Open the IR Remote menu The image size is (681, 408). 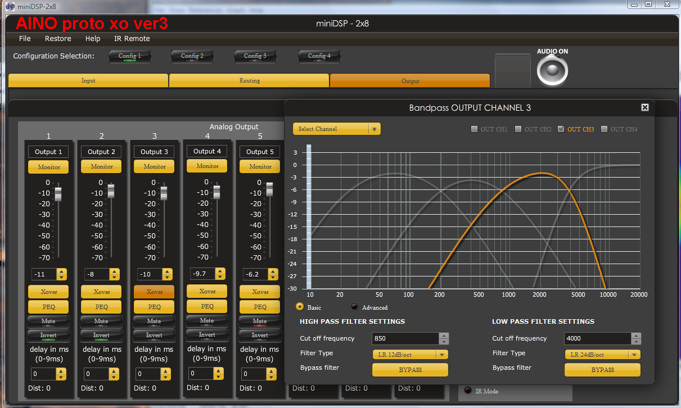tap(132, 39)
